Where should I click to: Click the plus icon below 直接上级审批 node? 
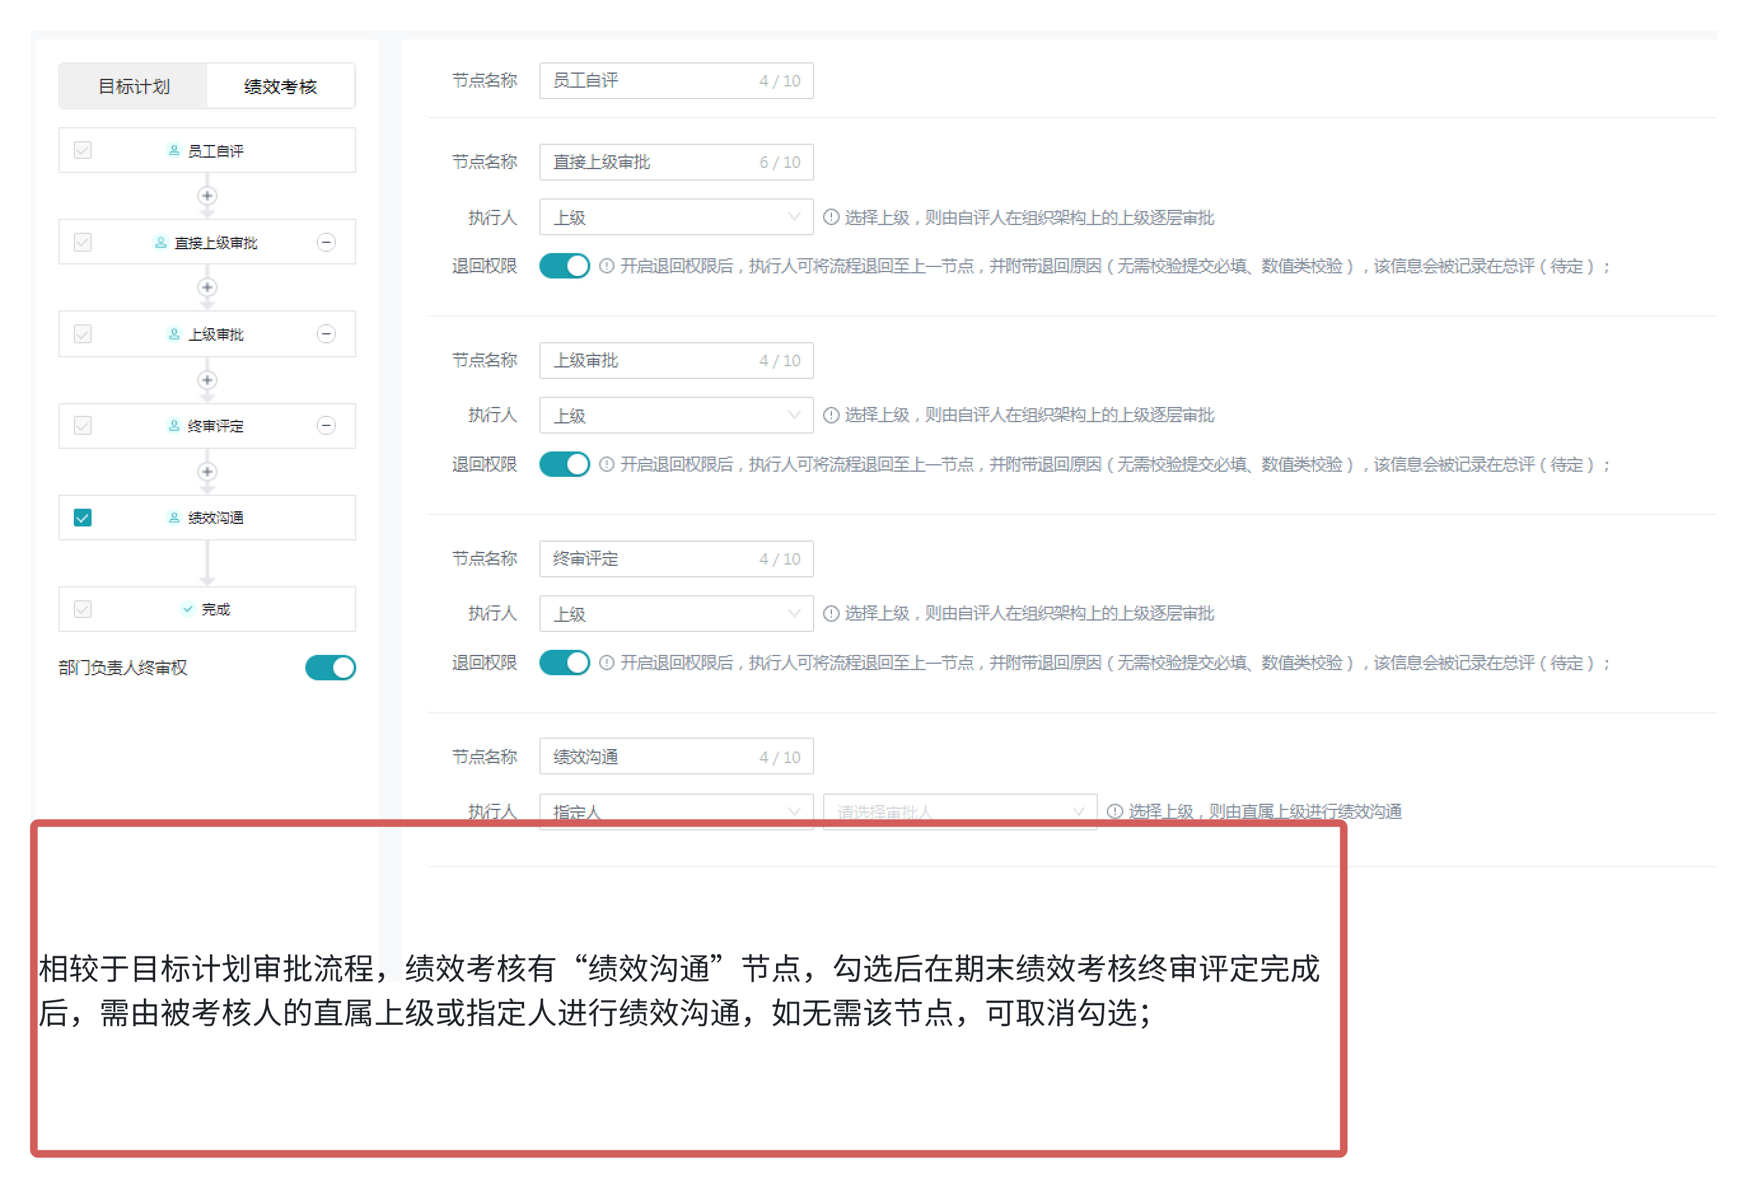point(207,288)
